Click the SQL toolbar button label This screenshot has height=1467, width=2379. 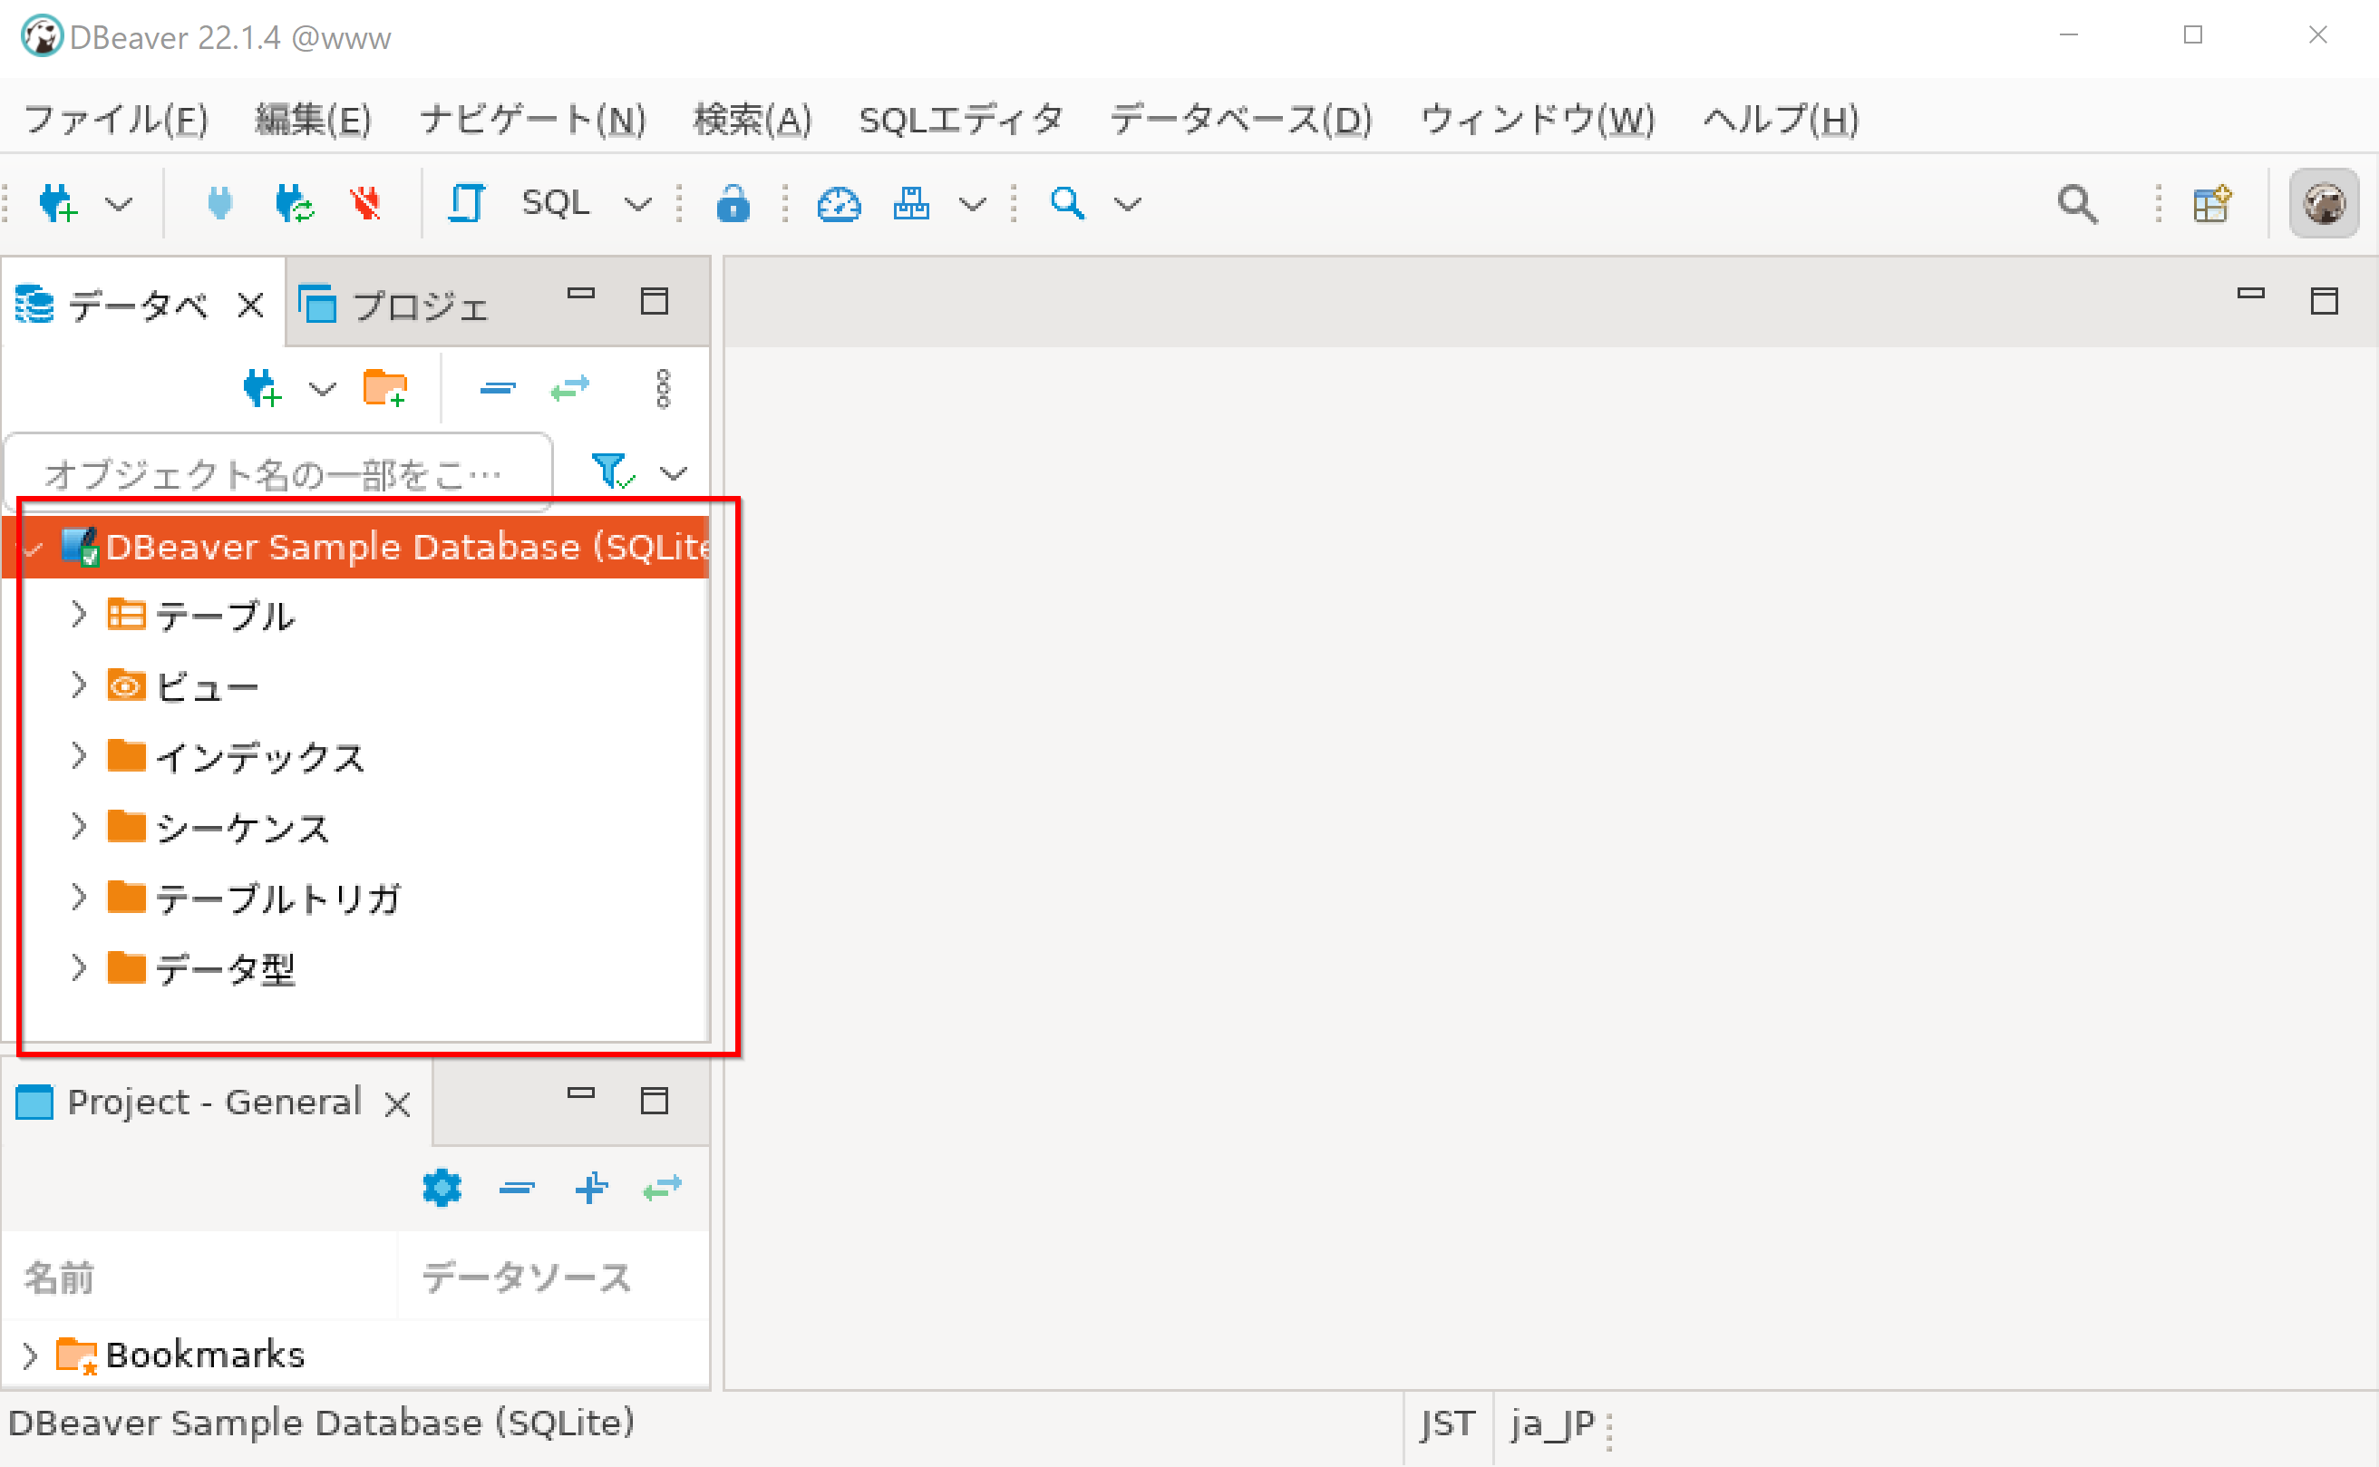click(x=555, y=203)
